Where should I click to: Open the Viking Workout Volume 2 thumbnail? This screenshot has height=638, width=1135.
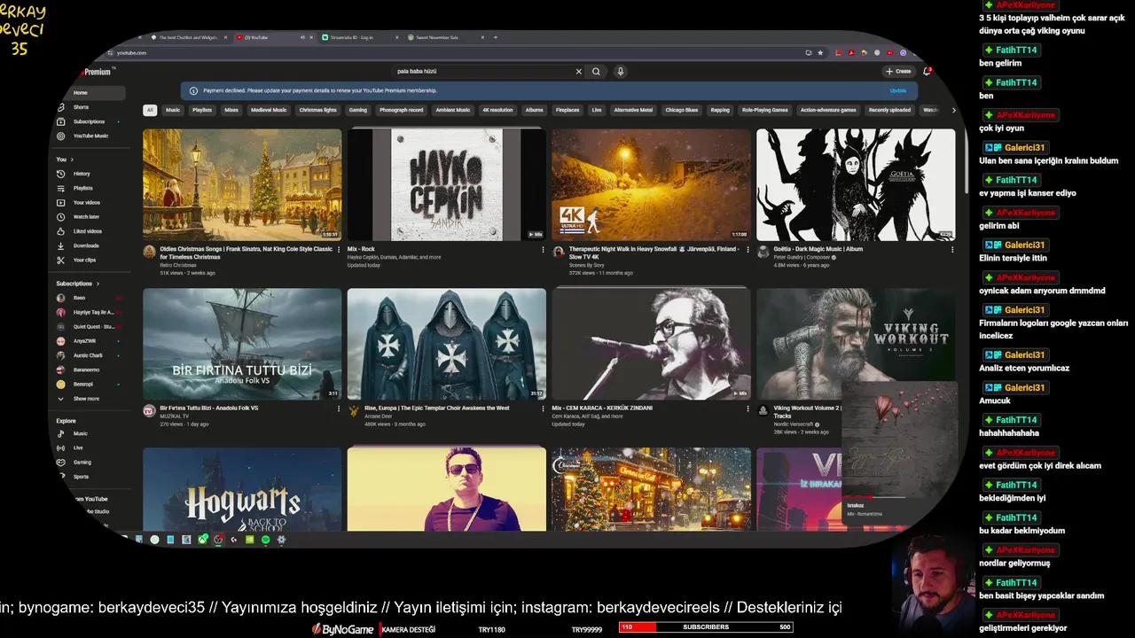click(856, 344)
